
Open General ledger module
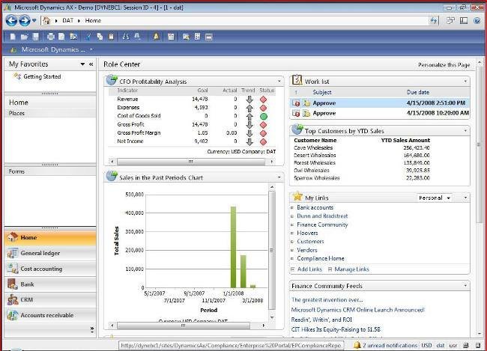point(50,253)
